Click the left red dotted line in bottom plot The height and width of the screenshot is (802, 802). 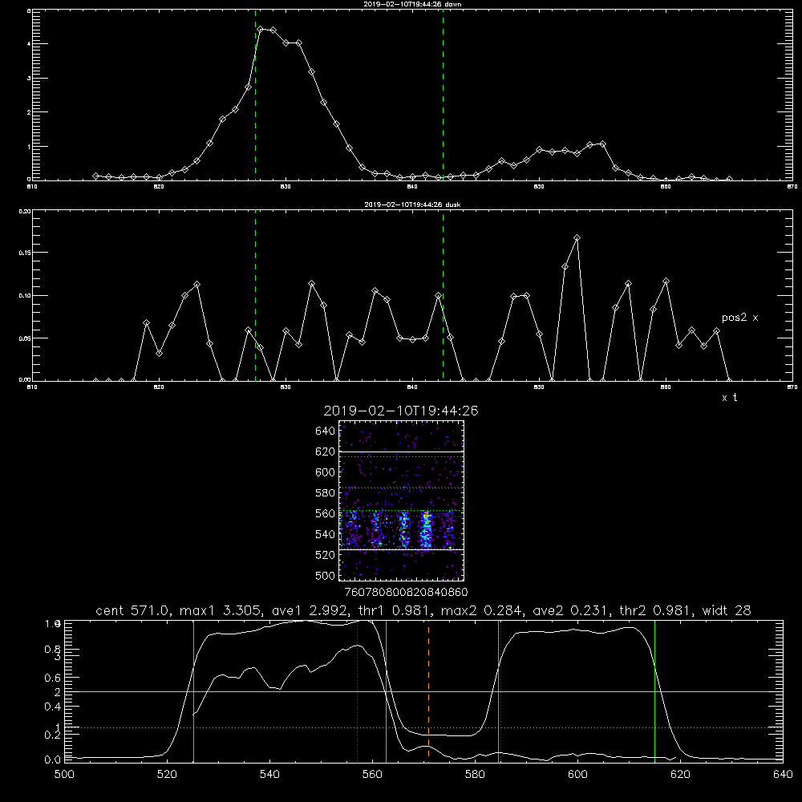tap(358, 691)
